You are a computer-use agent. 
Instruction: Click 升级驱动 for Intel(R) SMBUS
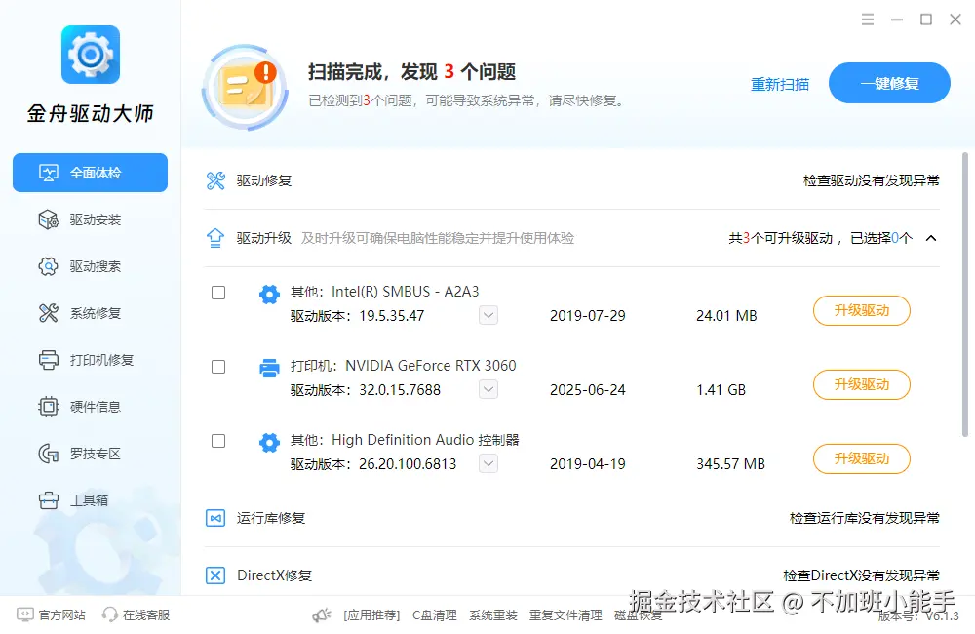[x=862, y=310]
